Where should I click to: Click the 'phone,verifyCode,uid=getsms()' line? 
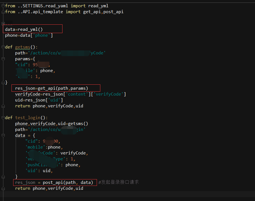click(52, 124)
